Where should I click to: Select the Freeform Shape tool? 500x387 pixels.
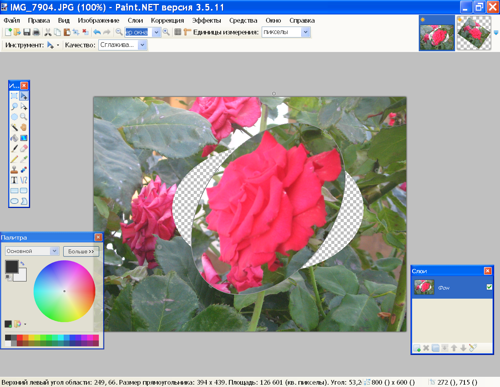[24, 201]
